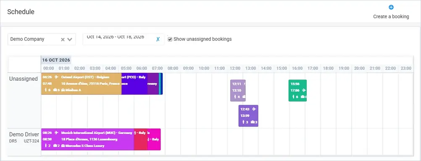Open the pink Italy booking in the Demo Driver row
Screen dimensions: 421x161
click(154, 139)
